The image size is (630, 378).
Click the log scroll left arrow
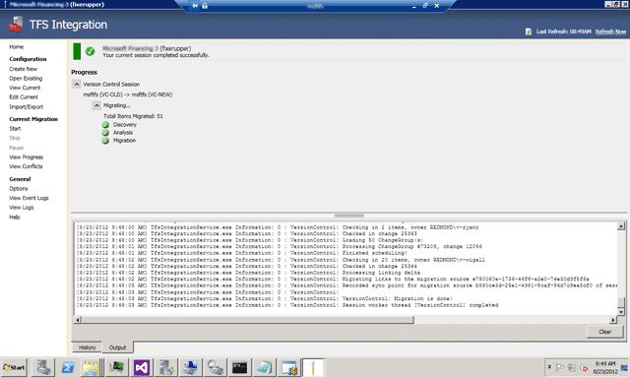78,320
